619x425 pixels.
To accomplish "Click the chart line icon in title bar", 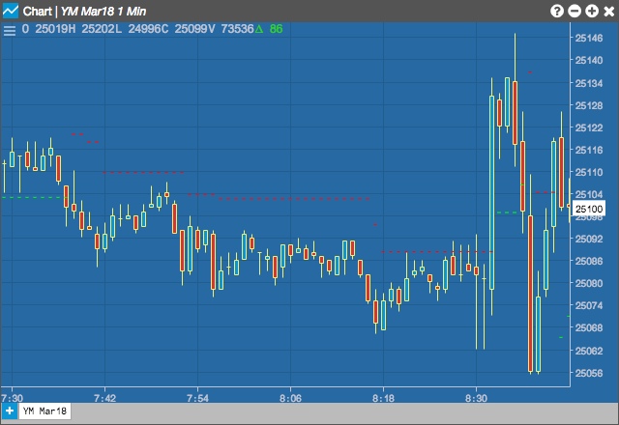I will tap(11, 11).
